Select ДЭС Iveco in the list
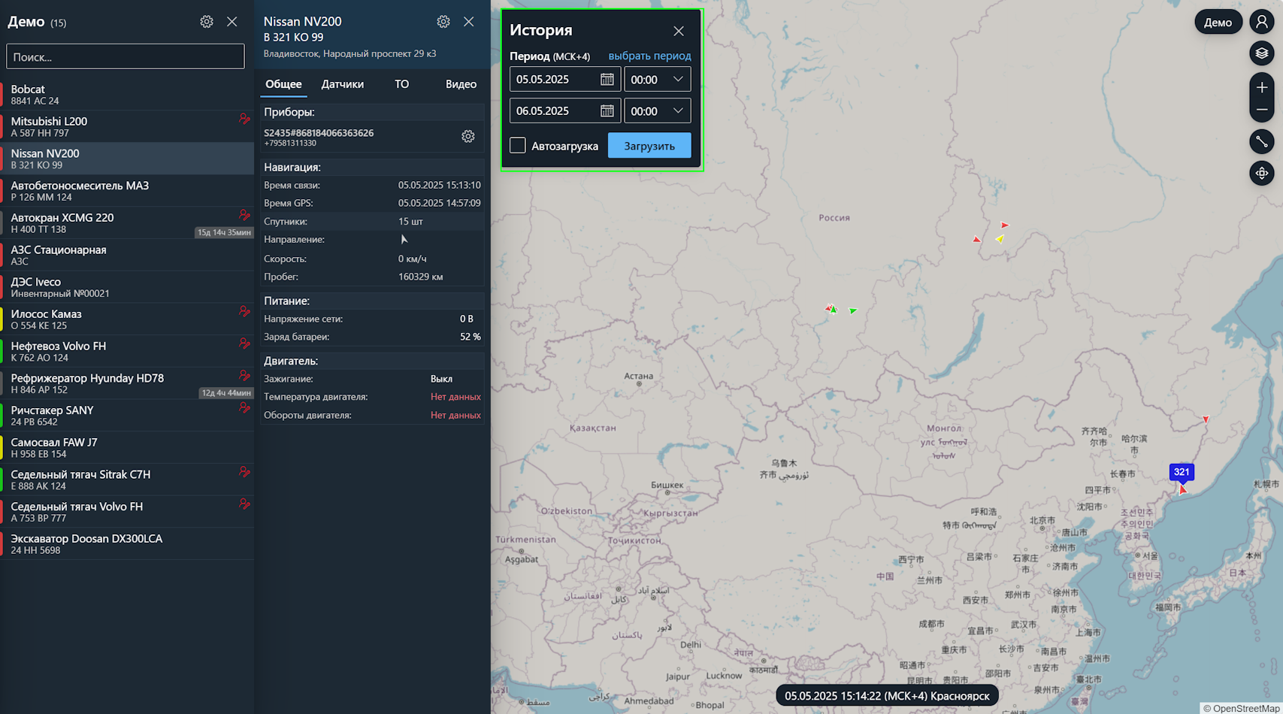 (x=127, y=287)
